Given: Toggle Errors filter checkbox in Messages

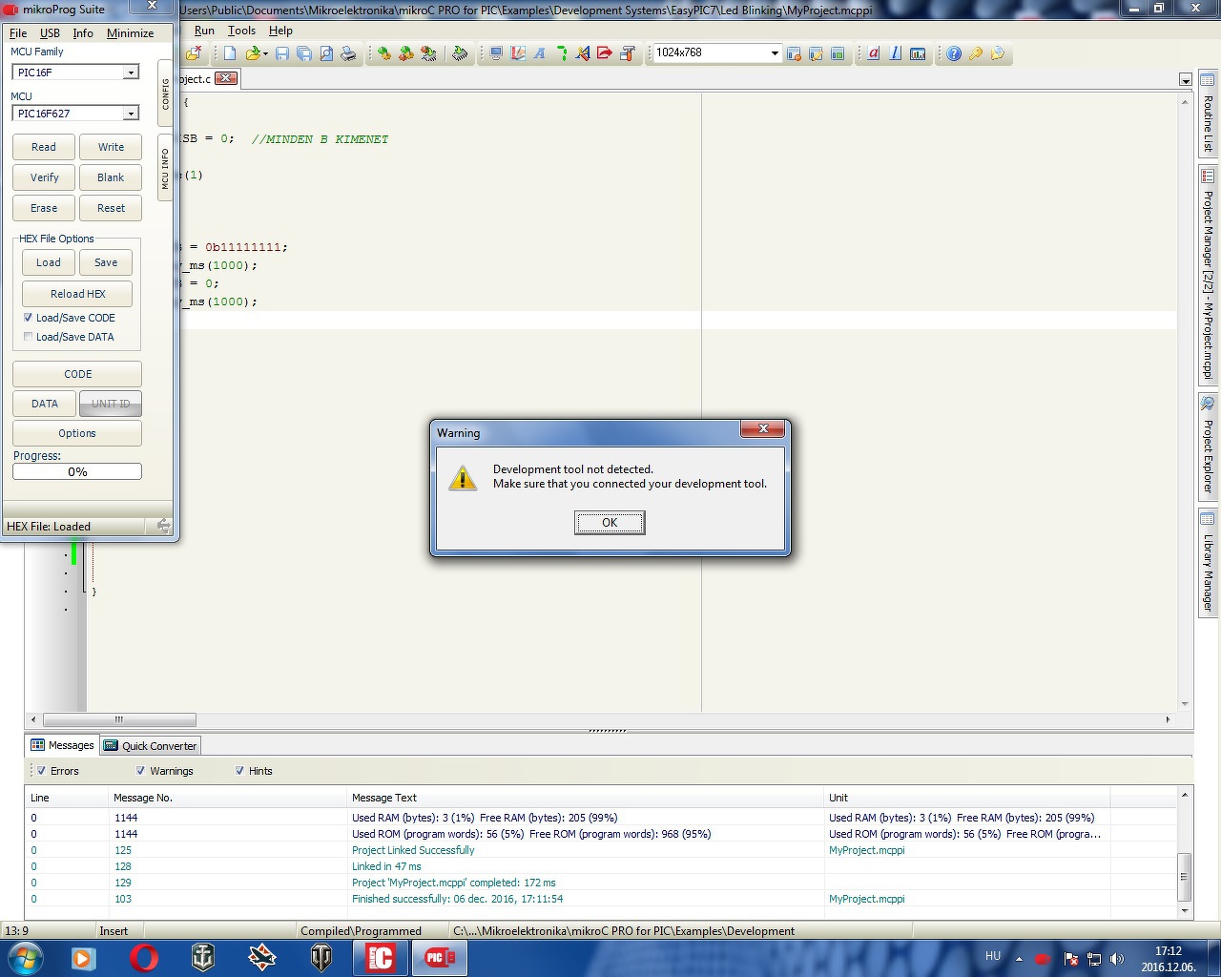Looking at the screenshot, I should (x=41, y=771).
